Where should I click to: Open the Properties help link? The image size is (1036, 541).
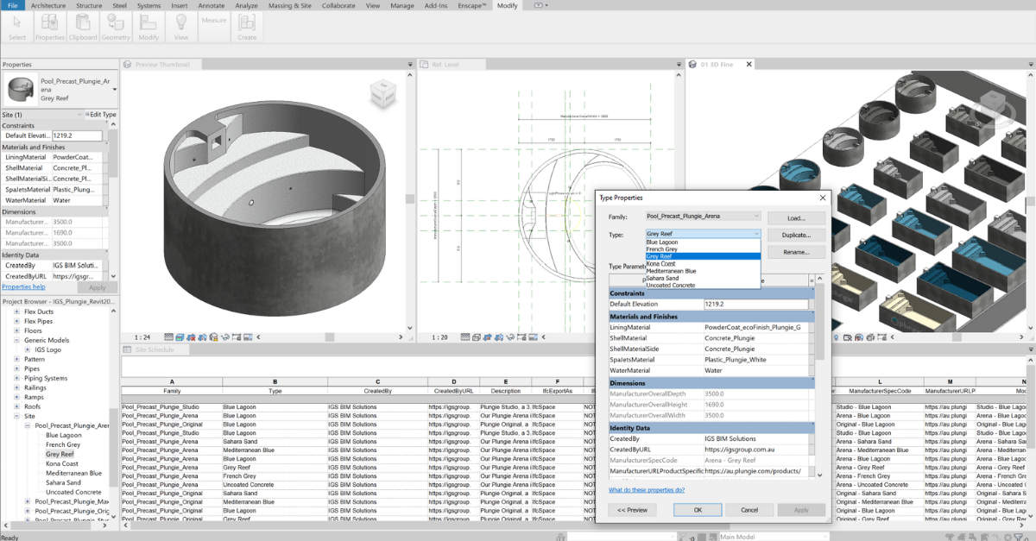23,287
